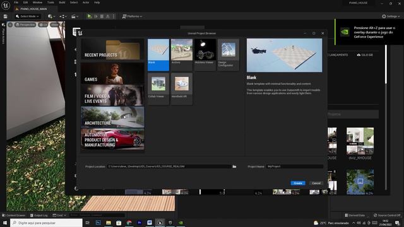
Task: Open the Build menu
Action: (x=62, y=3)
